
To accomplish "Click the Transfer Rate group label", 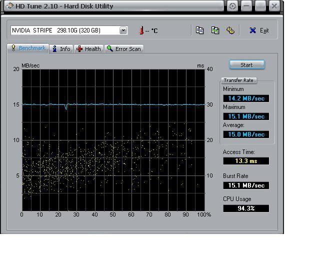I will tap(238, 80).
